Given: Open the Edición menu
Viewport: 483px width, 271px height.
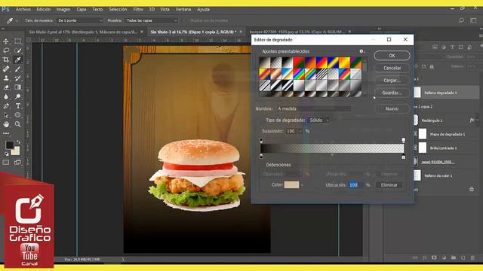Looking at the screenshot, I should (44, 9).
